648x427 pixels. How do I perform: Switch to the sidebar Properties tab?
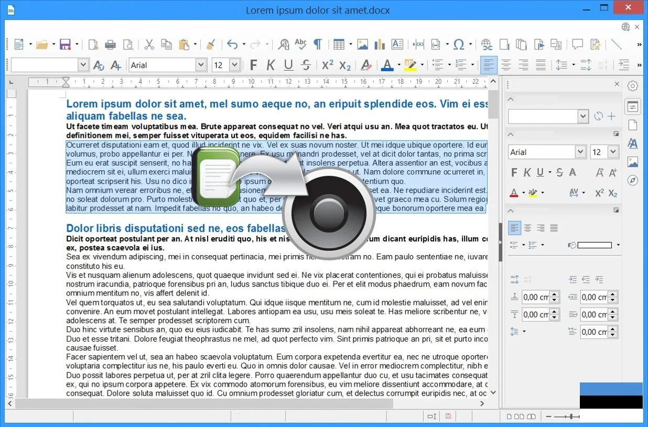pyautogui.click(x=633, y=106)
